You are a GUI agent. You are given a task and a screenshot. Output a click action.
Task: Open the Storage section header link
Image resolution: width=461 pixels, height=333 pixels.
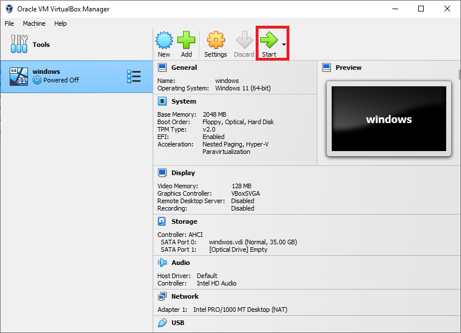pos(184,221)
